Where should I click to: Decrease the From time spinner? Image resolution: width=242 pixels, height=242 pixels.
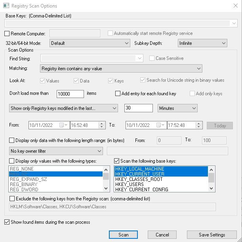point(101,127)
